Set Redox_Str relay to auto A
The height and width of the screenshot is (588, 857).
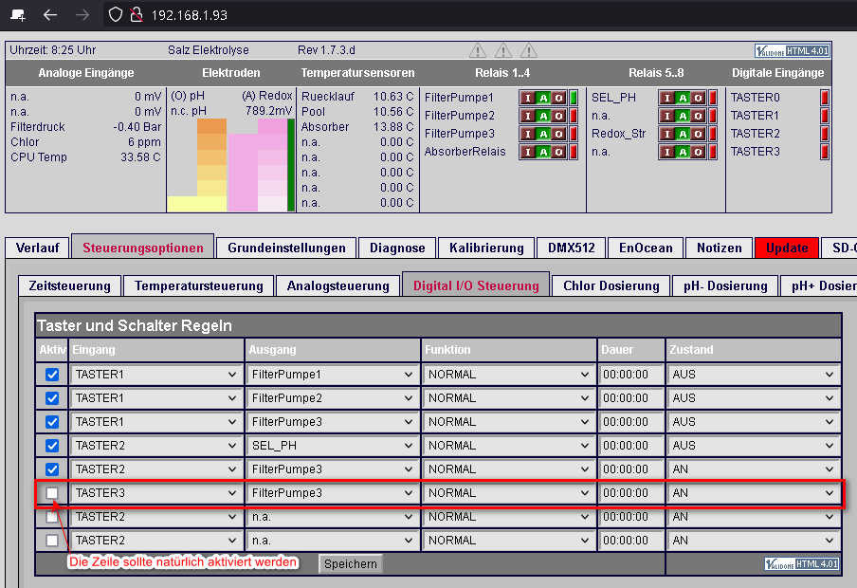683,134
